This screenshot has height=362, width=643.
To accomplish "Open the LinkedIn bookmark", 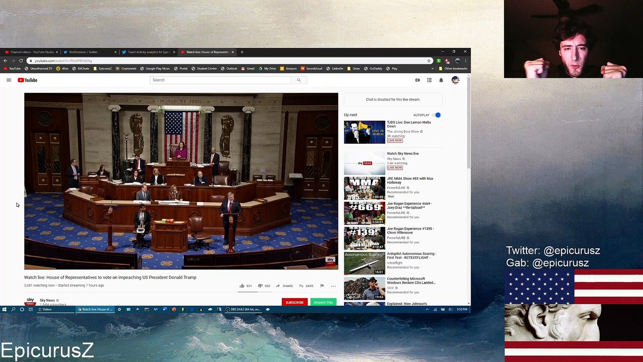I will (x=335, y=68).
